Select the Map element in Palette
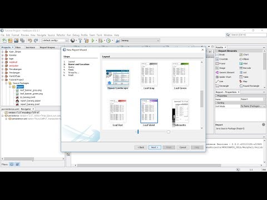The image size is (267, 200). pos(243,81)
